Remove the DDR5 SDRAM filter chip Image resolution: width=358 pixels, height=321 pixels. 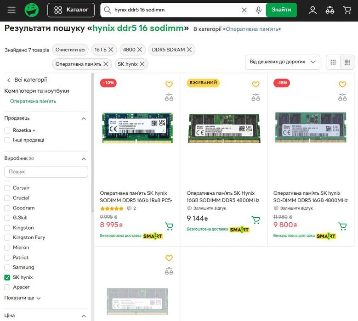click(x=189, y=50)
